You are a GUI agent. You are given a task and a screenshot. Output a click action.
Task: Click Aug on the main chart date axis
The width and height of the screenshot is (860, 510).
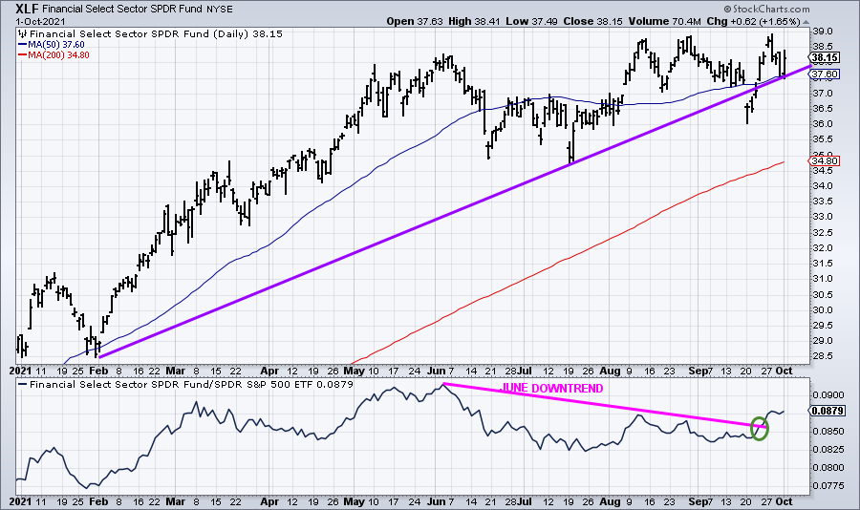[610, 371]
